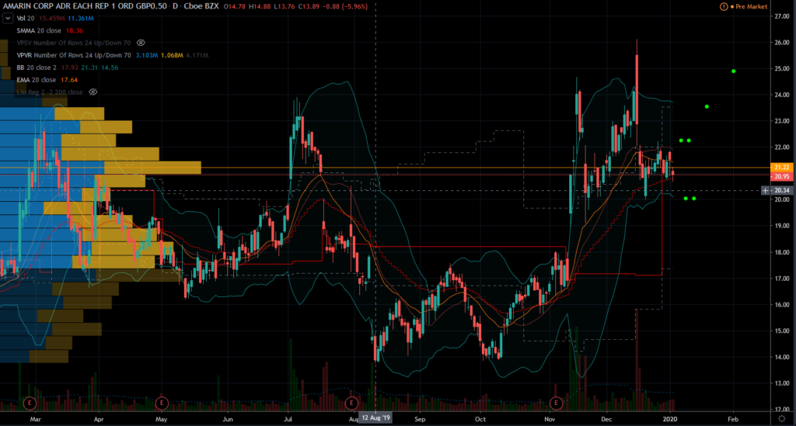This screenshot has width=796, height=426.
Task: Click the D interval label in the title
Action: [175, 6]
